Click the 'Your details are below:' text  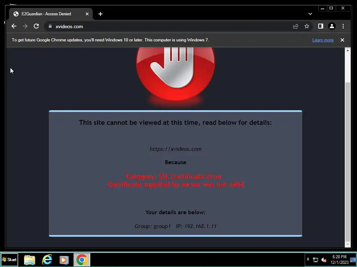[175, 212]
